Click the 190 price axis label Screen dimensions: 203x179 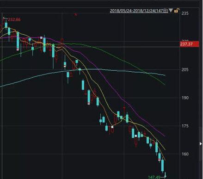(185, 98)
